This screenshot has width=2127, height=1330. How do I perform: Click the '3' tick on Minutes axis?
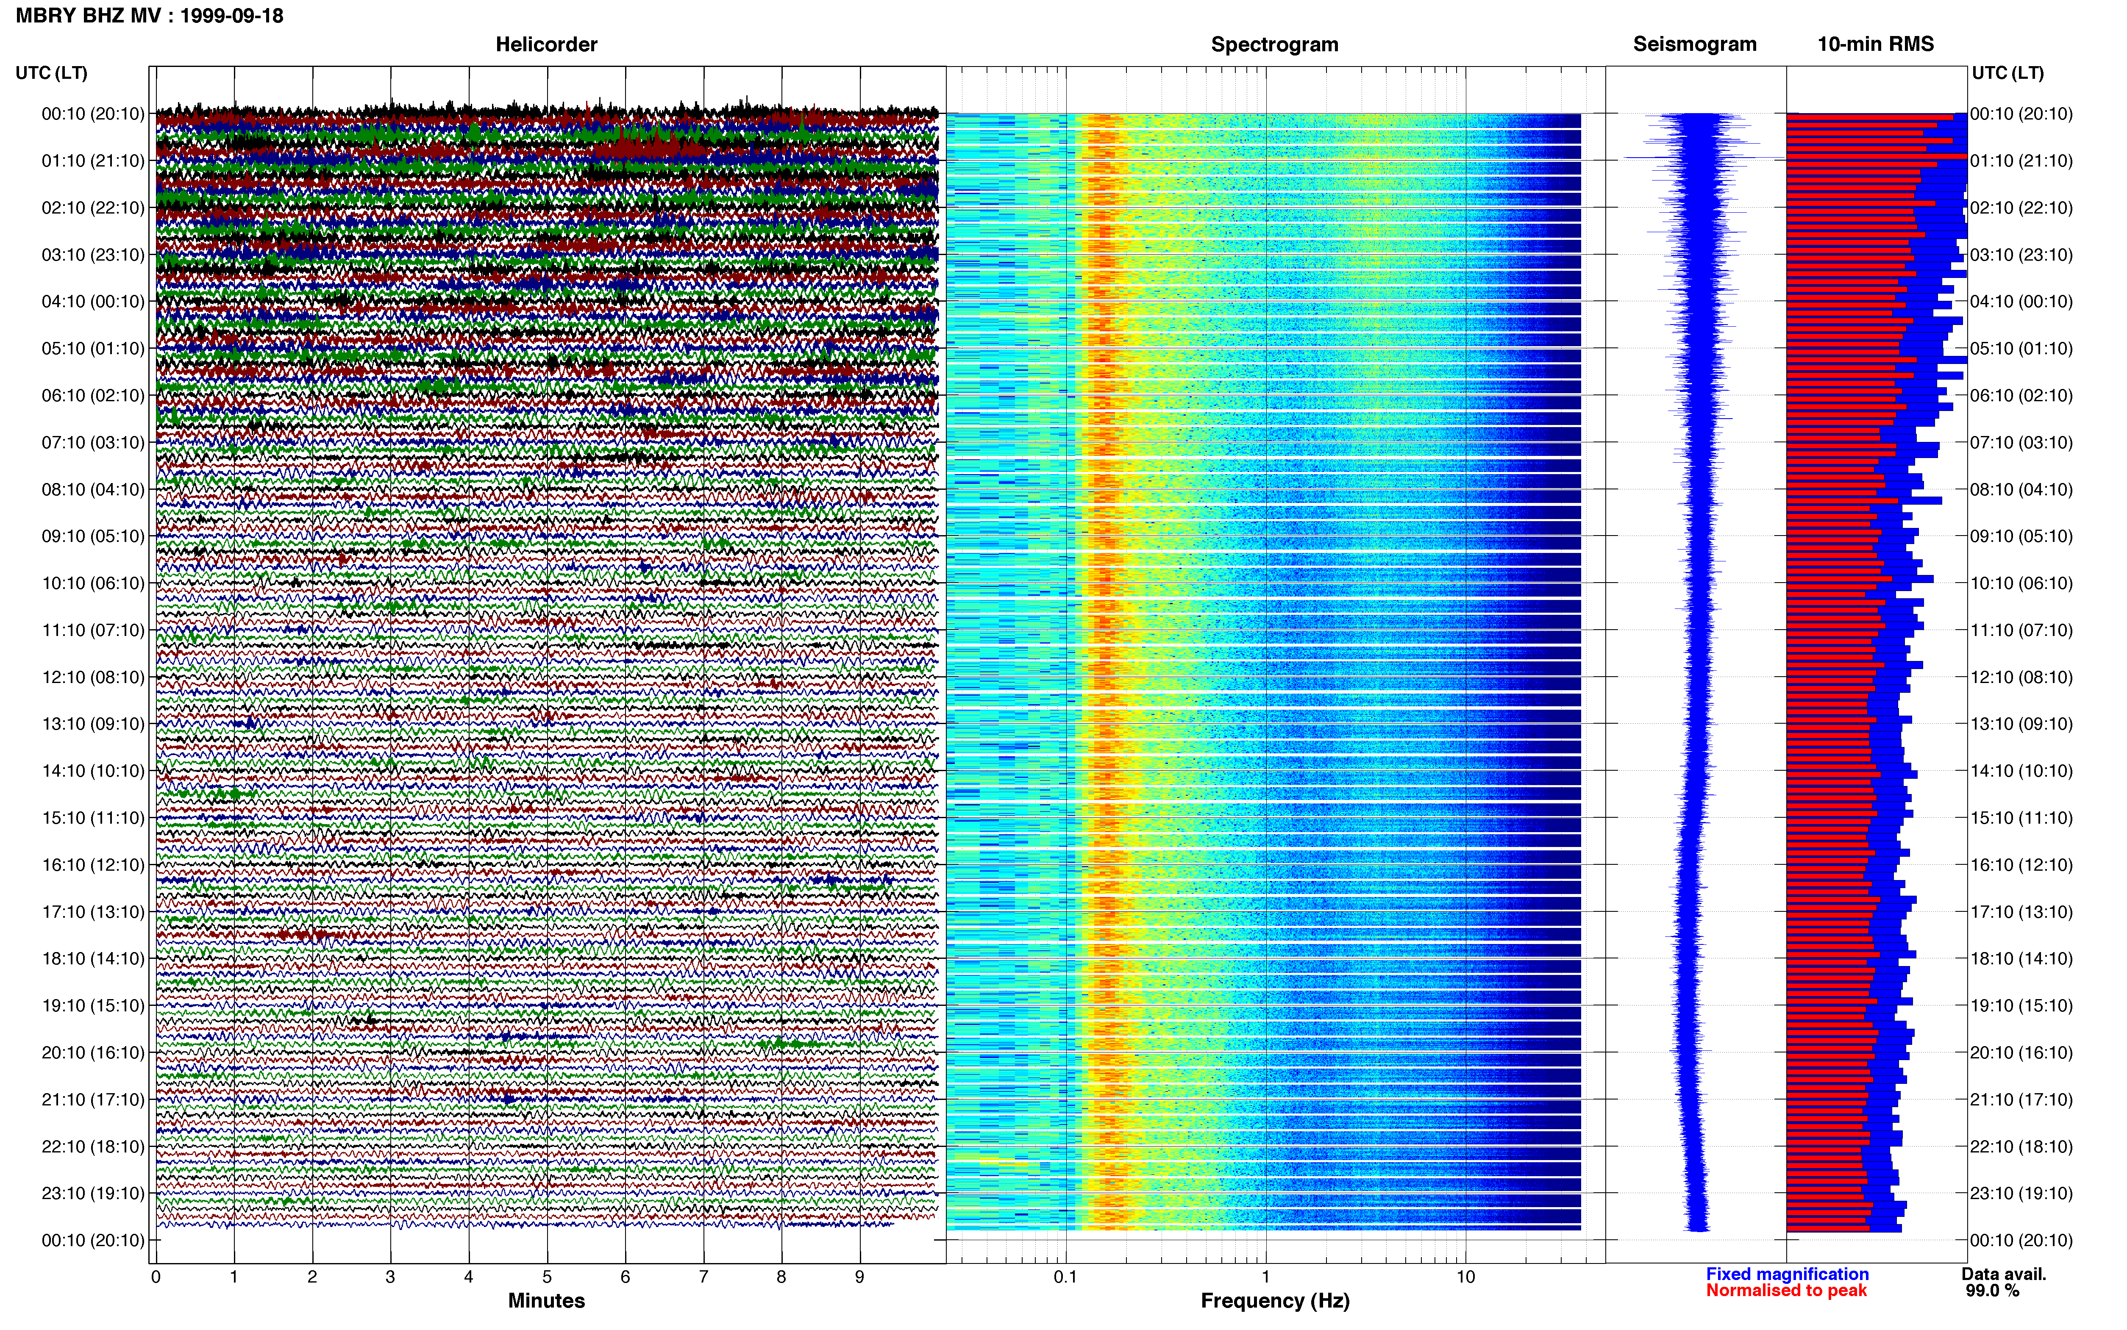(391, 1277)
